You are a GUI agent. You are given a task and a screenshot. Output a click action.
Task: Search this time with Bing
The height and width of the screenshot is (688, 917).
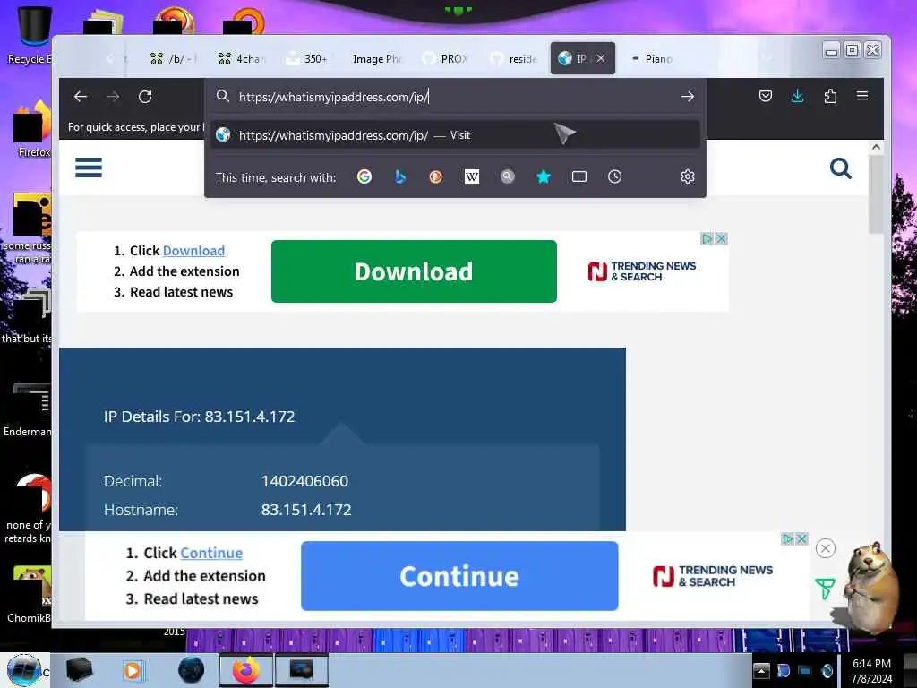400,176
